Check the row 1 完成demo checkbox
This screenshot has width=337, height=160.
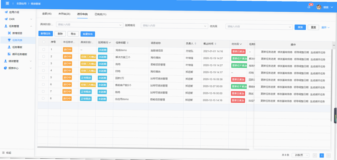tap(44, 50)
